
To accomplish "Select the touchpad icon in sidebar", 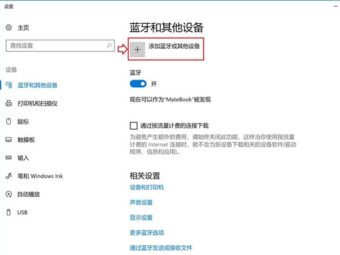I will [9, 139].
